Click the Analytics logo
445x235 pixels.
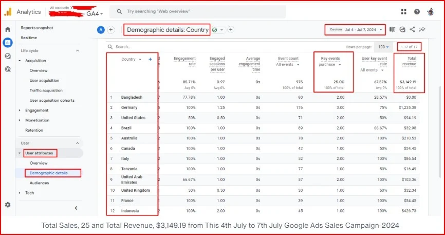tap(8, 12)
